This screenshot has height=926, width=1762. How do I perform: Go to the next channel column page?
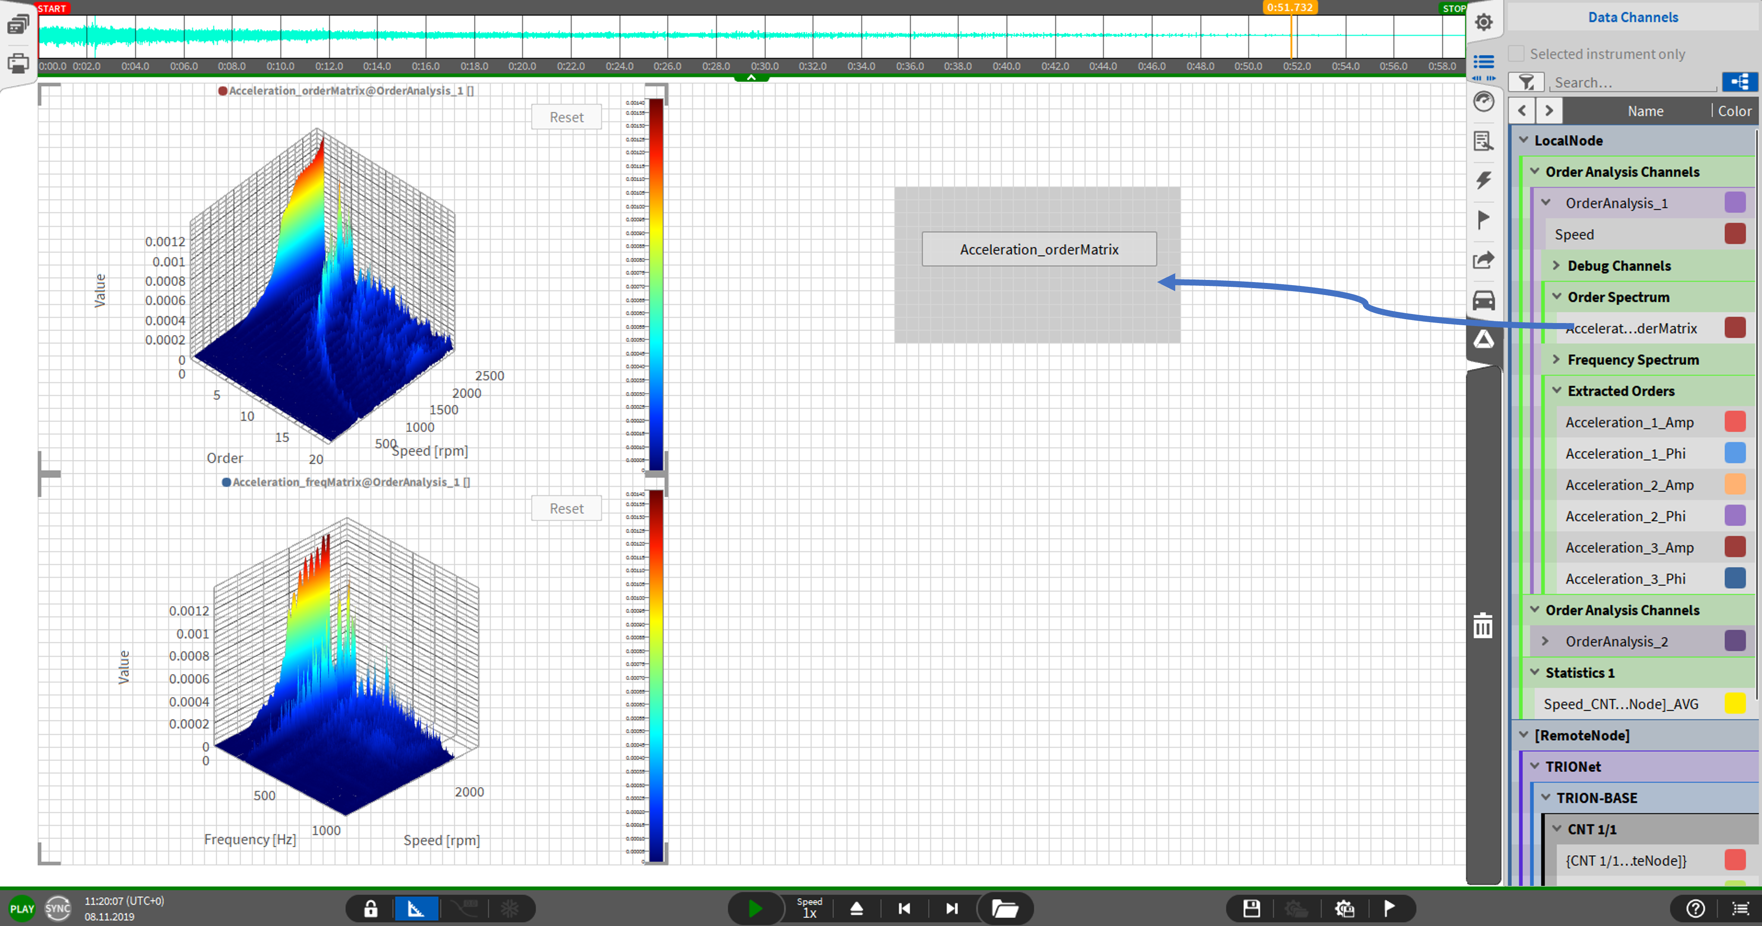[x=1549, y=111]
